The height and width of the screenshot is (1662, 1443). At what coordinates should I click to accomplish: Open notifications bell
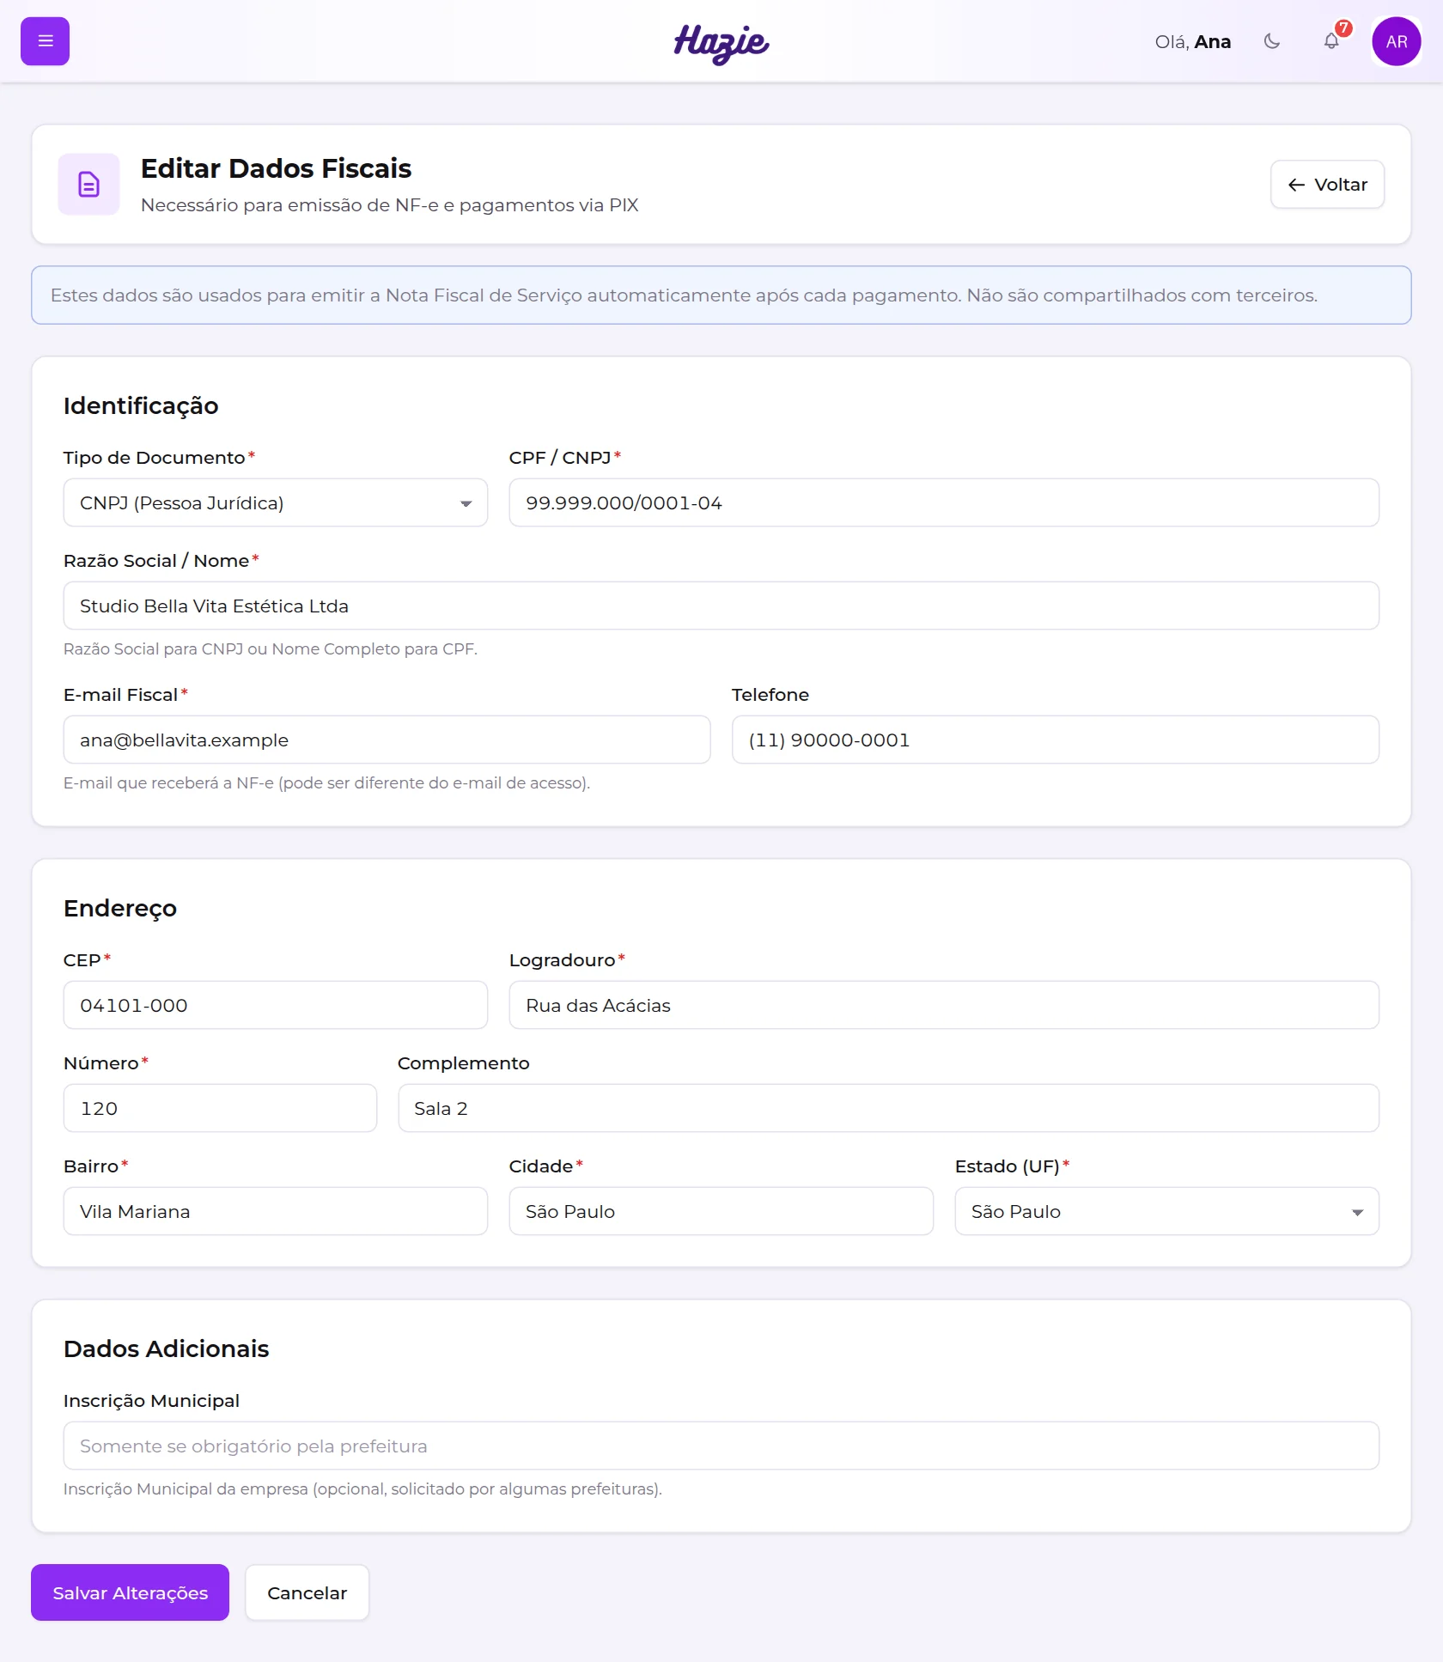[1331, 41]
